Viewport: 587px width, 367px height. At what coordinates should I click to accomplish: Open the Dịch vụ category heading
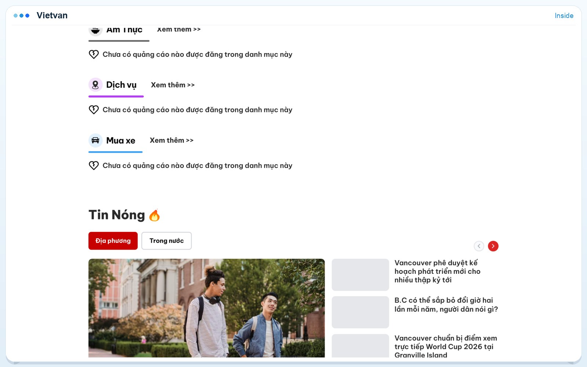[x=121, y=85]
